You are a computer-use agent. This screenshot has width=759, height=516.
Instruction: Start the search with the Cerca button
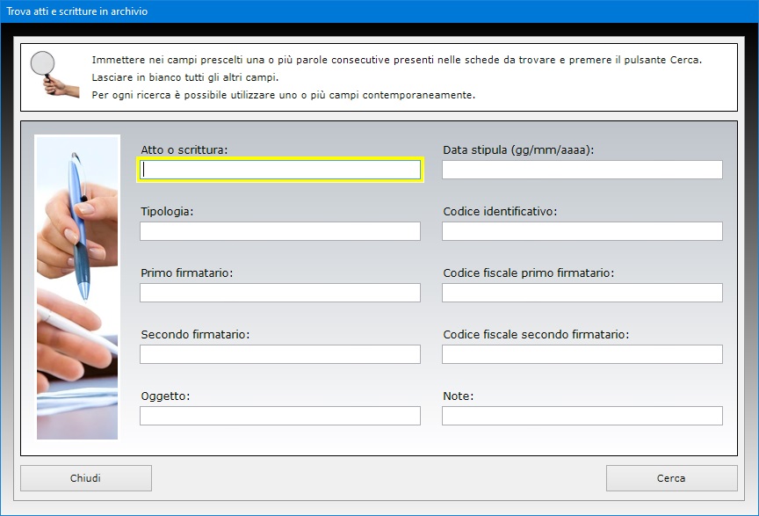671,478
